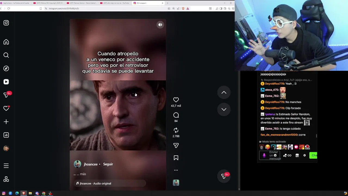This screenshot has height=196, width=348.
Task: Open Microsoft Edge in Windows taskbar
Action: (x=17, y=193)
